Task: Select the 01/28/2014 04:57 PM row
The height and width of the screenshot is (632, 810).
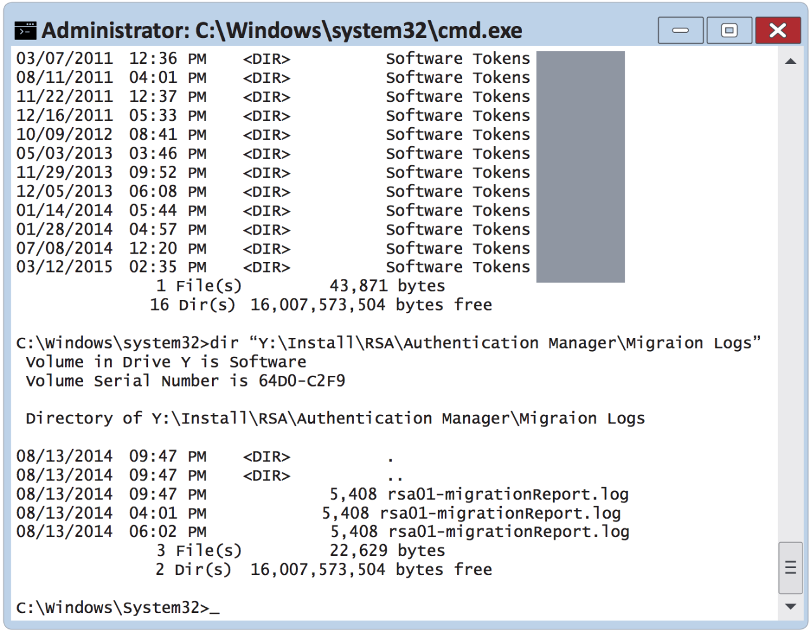Action: [273, 230]
